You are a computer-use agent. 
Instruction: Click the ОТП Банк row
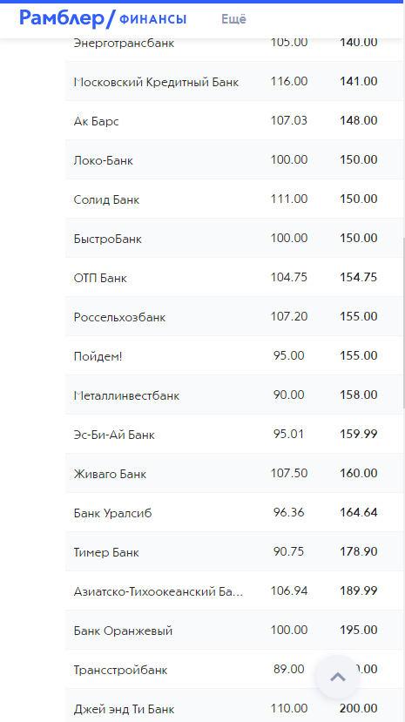pyautogui.click(x=235, y=277)
